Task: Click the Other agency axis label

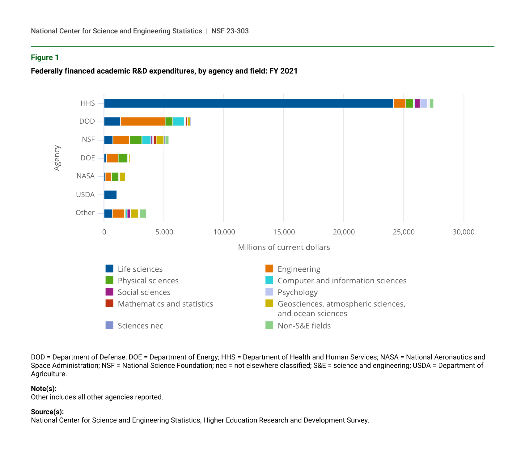Action: [85, 213]
